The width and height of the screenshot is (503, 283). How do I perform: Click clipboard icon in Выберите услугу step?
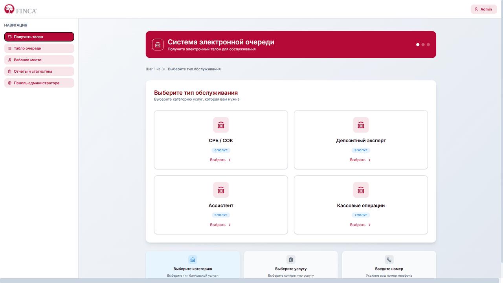(291, 260)
